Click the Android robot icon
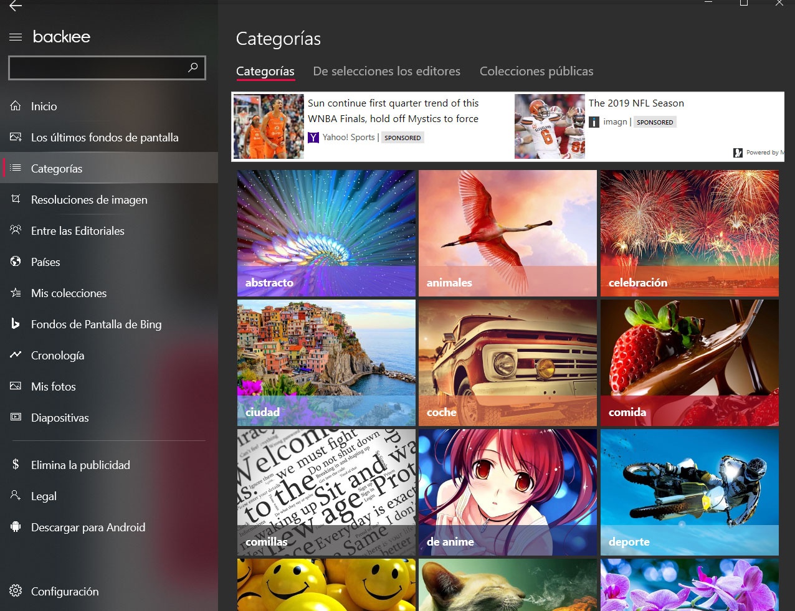 16,527
